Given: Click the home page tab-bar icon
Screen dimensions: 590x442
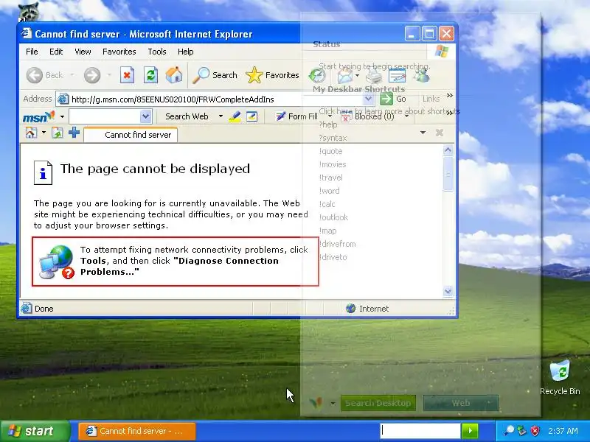Looking at the screenshot, I should [x=31, y=133].
